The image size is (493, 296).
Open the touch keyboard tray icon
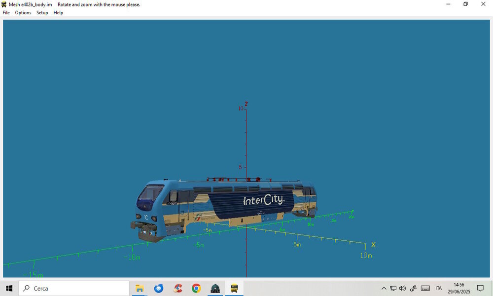(x=425, y=288)
